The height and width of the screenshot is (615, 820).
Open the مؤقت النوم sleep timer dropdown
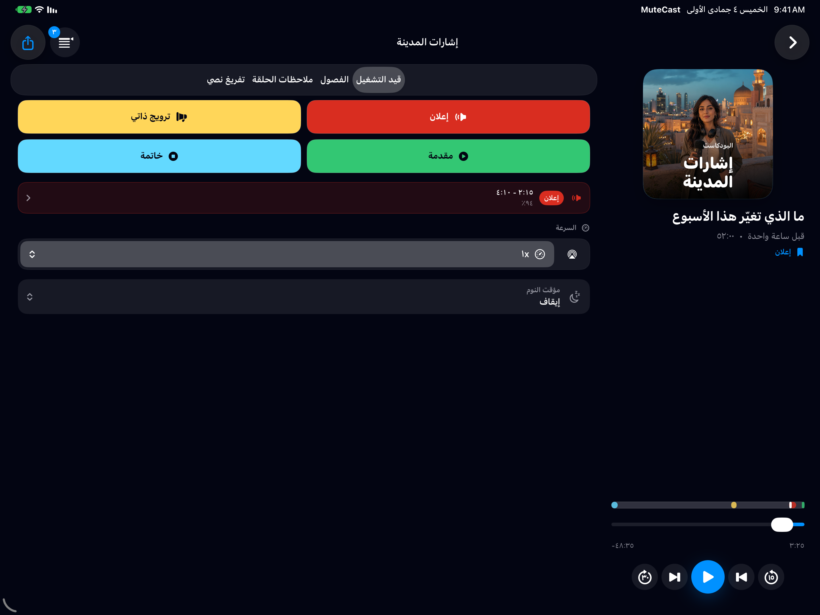304,297
